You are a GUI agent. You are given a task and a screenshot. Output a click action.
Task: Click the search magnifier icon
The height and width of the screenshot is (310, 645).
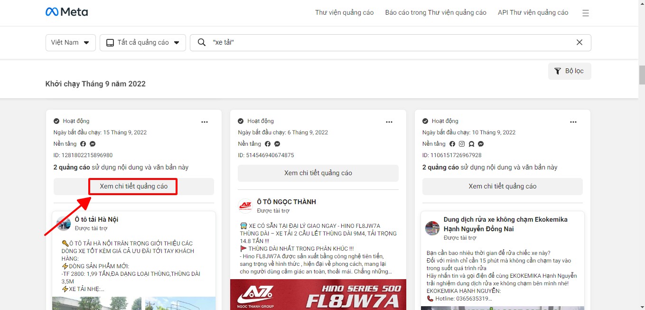(202, 42)
